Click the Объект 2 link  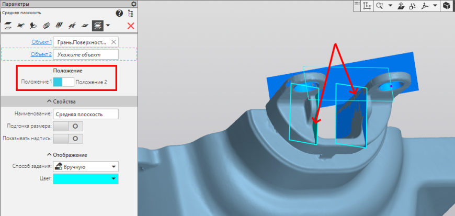(x=41, y=54)
